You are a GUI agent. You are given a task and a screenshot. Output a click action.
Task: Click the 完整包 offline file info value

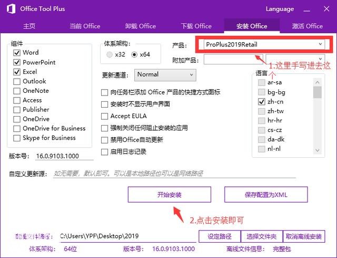[x=282, y=249]
